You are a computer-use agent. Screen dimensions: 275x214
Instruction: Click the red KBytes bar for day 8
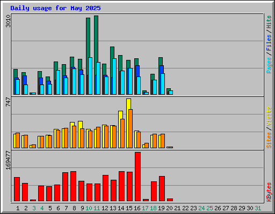[74, 186]
